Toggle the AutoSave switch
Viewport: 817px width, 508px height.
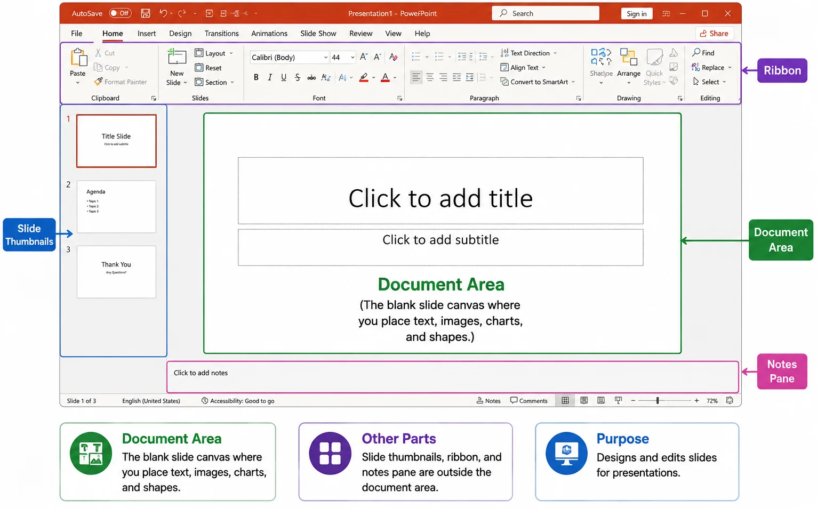point(121,13)
